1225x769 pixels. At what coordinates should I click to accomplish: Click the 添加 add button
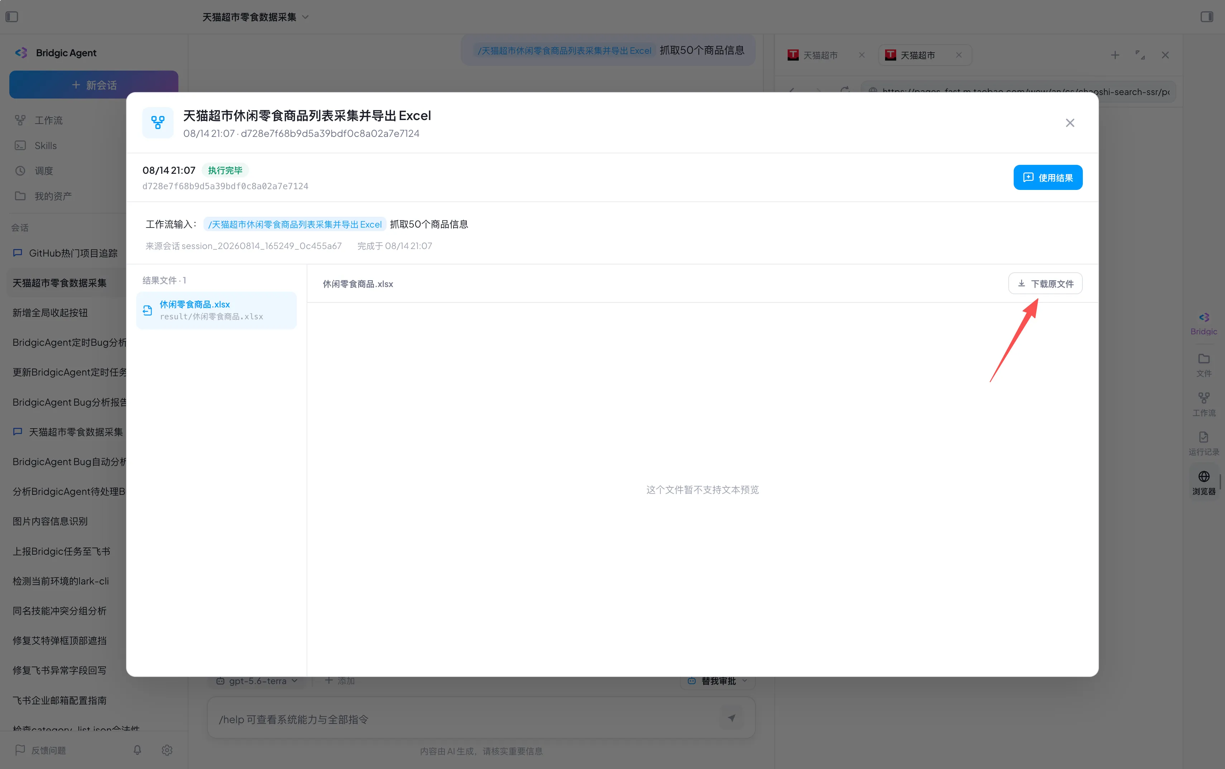340,680
